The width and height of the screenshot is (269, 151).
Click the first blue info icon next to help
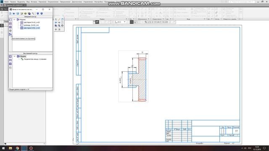pyautogui.click(x=38, y=13)
